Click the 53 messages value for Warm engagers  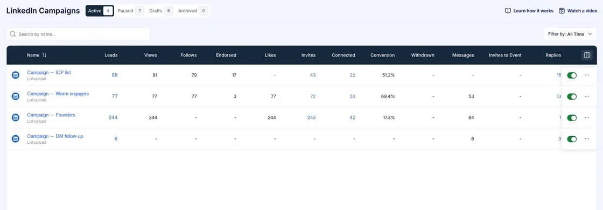(x=472, y=96)
